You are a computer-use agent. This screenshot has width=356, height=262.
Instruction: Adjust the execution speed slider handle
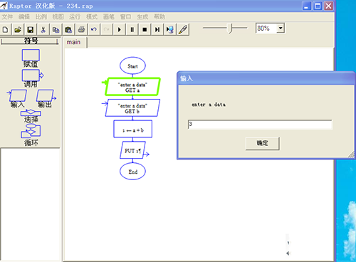coord(230,28)
